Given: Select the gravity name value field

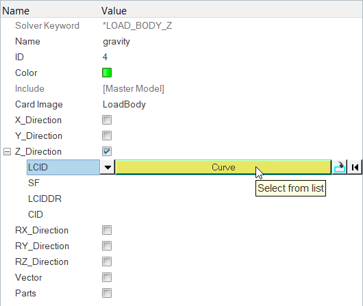Looking at the screenshot, I should tap(116, 42).
